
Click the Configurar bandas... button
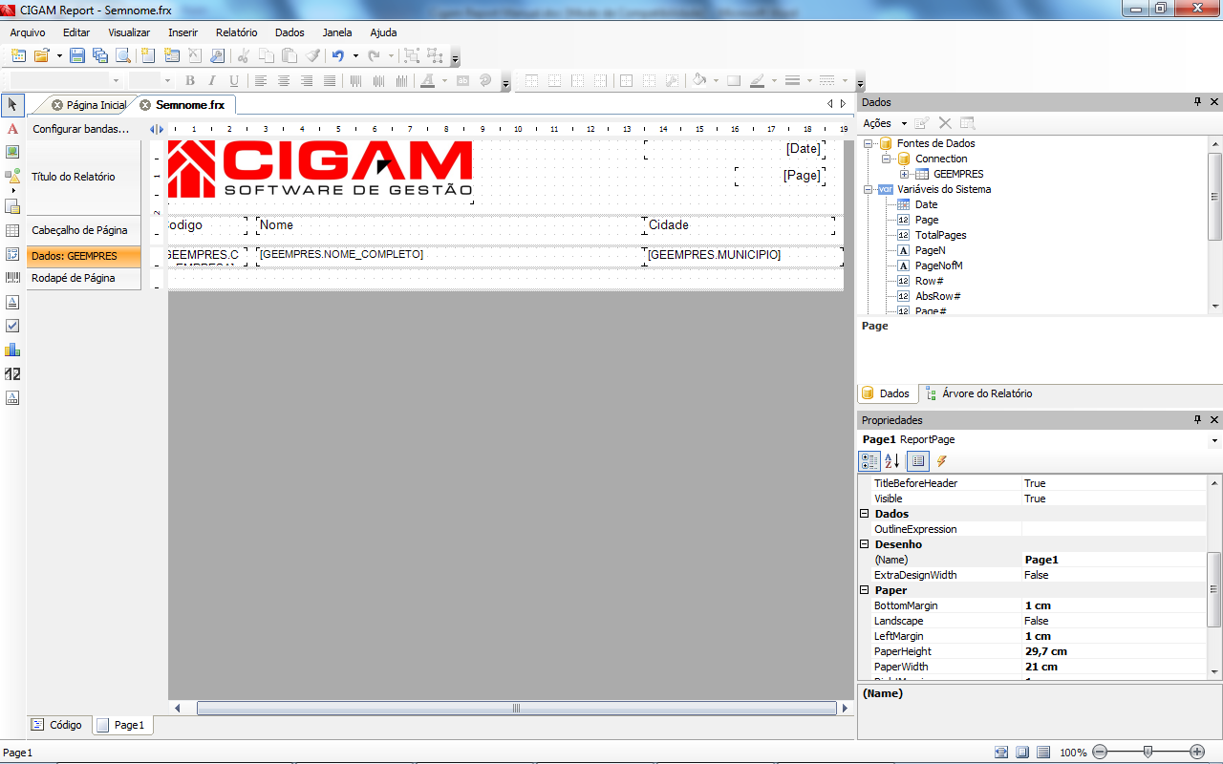pos(80,129)
